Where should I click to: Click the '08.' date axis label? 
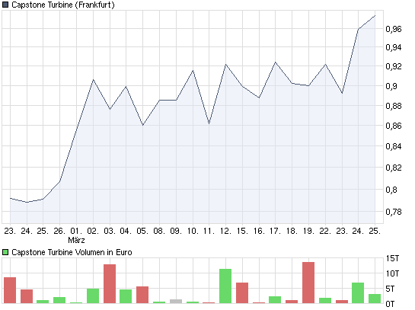point(159,231)
